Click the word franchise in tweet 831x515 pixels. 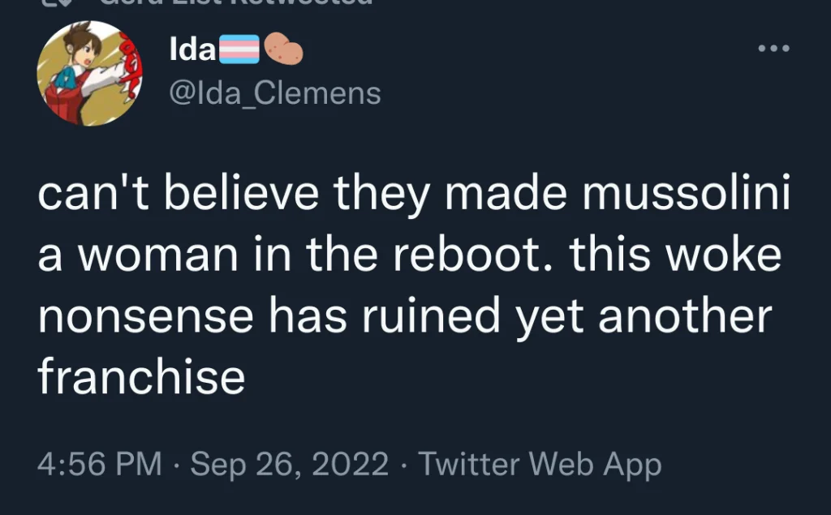point(141,376)
